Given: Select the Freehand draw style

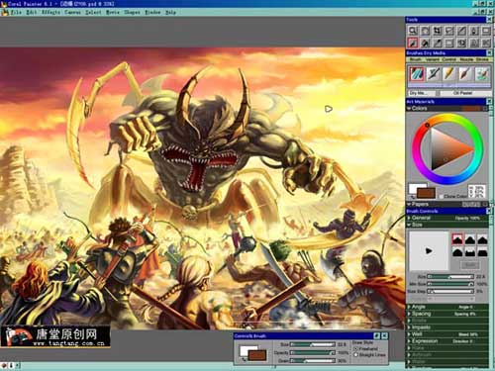Looking at the screenshot, I should point(355,348).
